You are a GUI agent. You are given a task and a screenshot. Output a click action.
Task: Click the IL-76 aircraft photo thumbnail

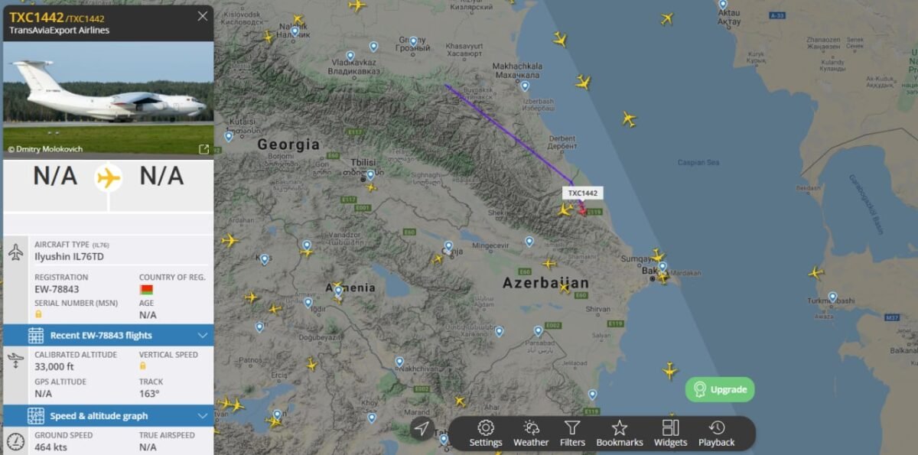[x=109, y=98]
